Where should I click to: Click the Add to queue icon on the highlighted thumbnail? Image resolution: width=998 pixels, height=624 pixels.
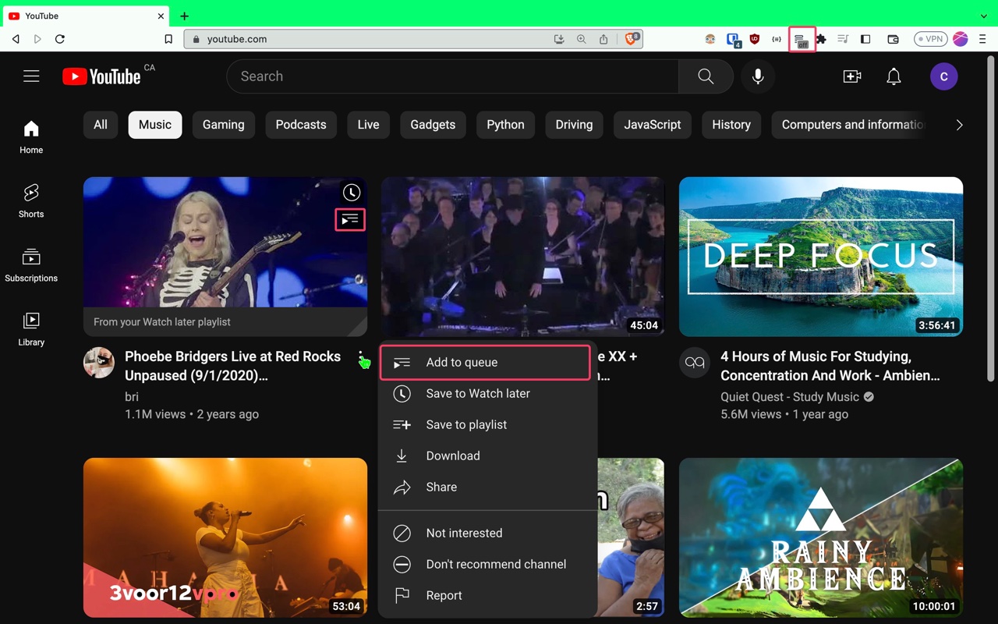[x=349, y=219]
